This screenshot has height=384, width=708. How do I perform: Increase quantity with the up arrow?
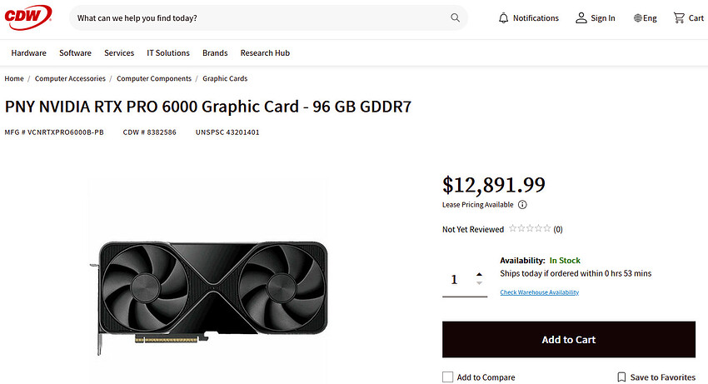[x=479, y=274]
